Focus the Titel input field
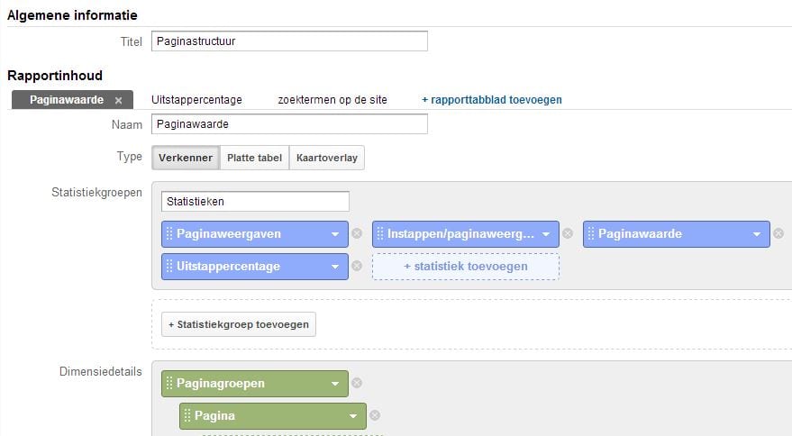The height and width of the screenshot is (436, 792). [x=289, y=41]
